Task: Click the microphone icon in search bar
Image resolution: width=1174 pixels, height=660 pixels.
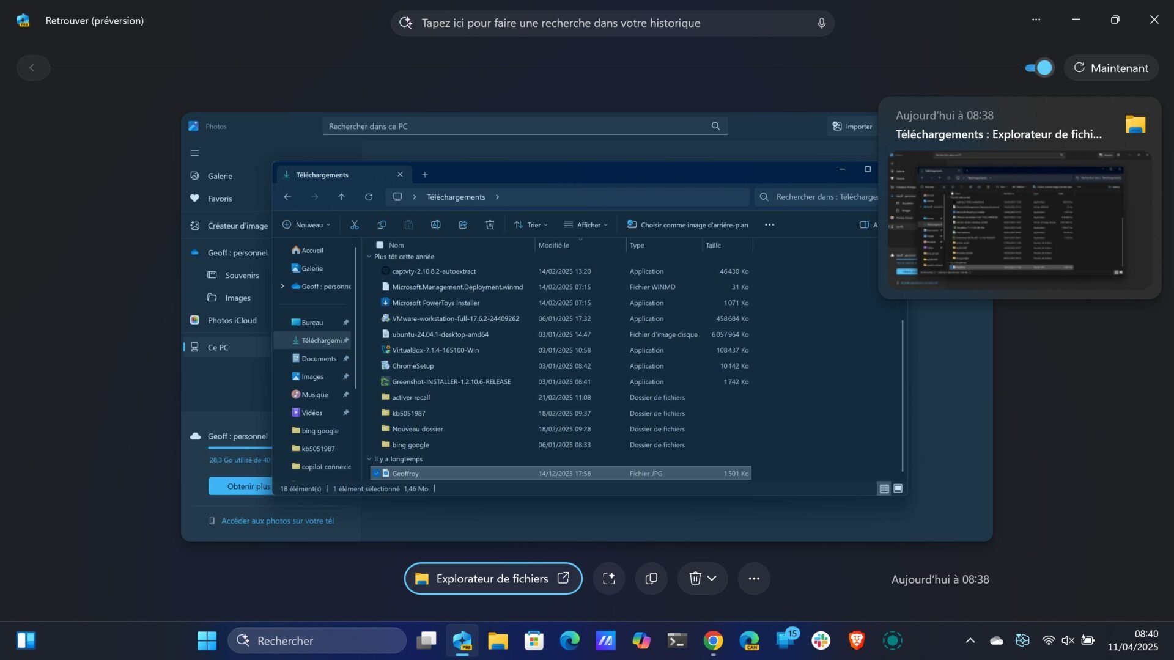Action: tap(821, 23)
